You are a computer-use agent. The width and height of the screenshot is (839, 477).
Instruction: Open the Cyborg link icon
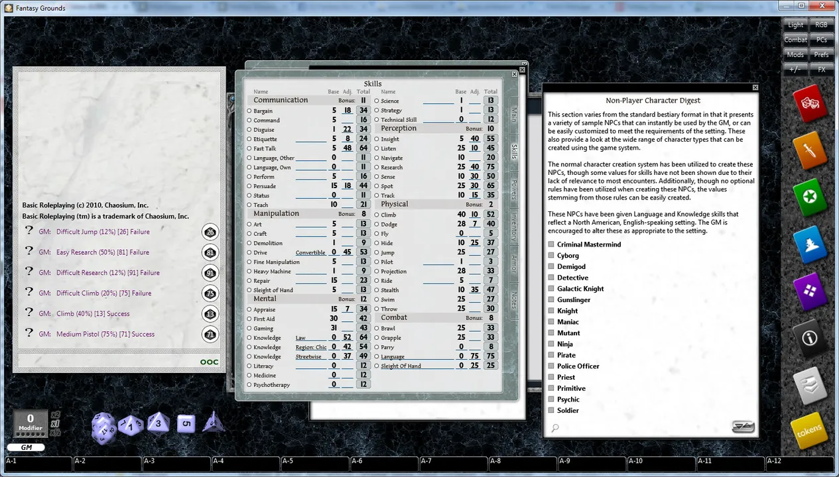[x=551, y=256]
